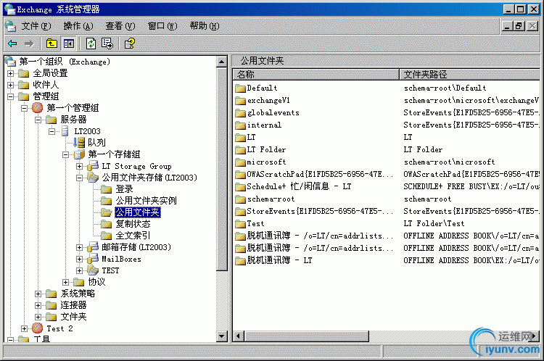Open the 帮助(H) menu
The width and height of the screenshot is (544, 361).
pyautogui.click(x=205, y=26)
